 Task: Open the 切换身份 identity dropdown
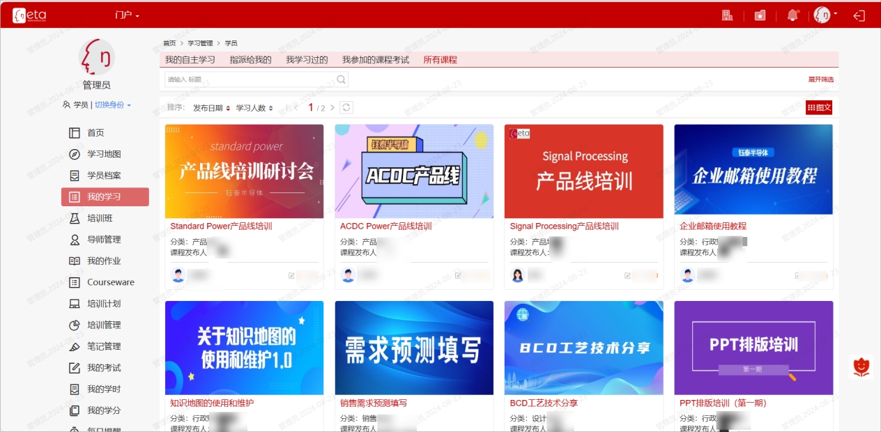click(113, 105)
